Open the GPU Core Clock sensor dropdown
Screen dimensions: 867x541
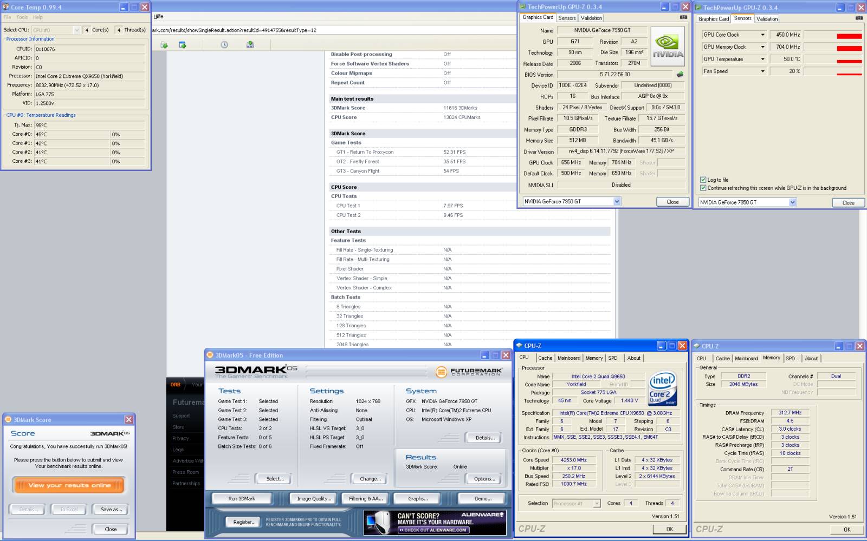tap(762, 35)
